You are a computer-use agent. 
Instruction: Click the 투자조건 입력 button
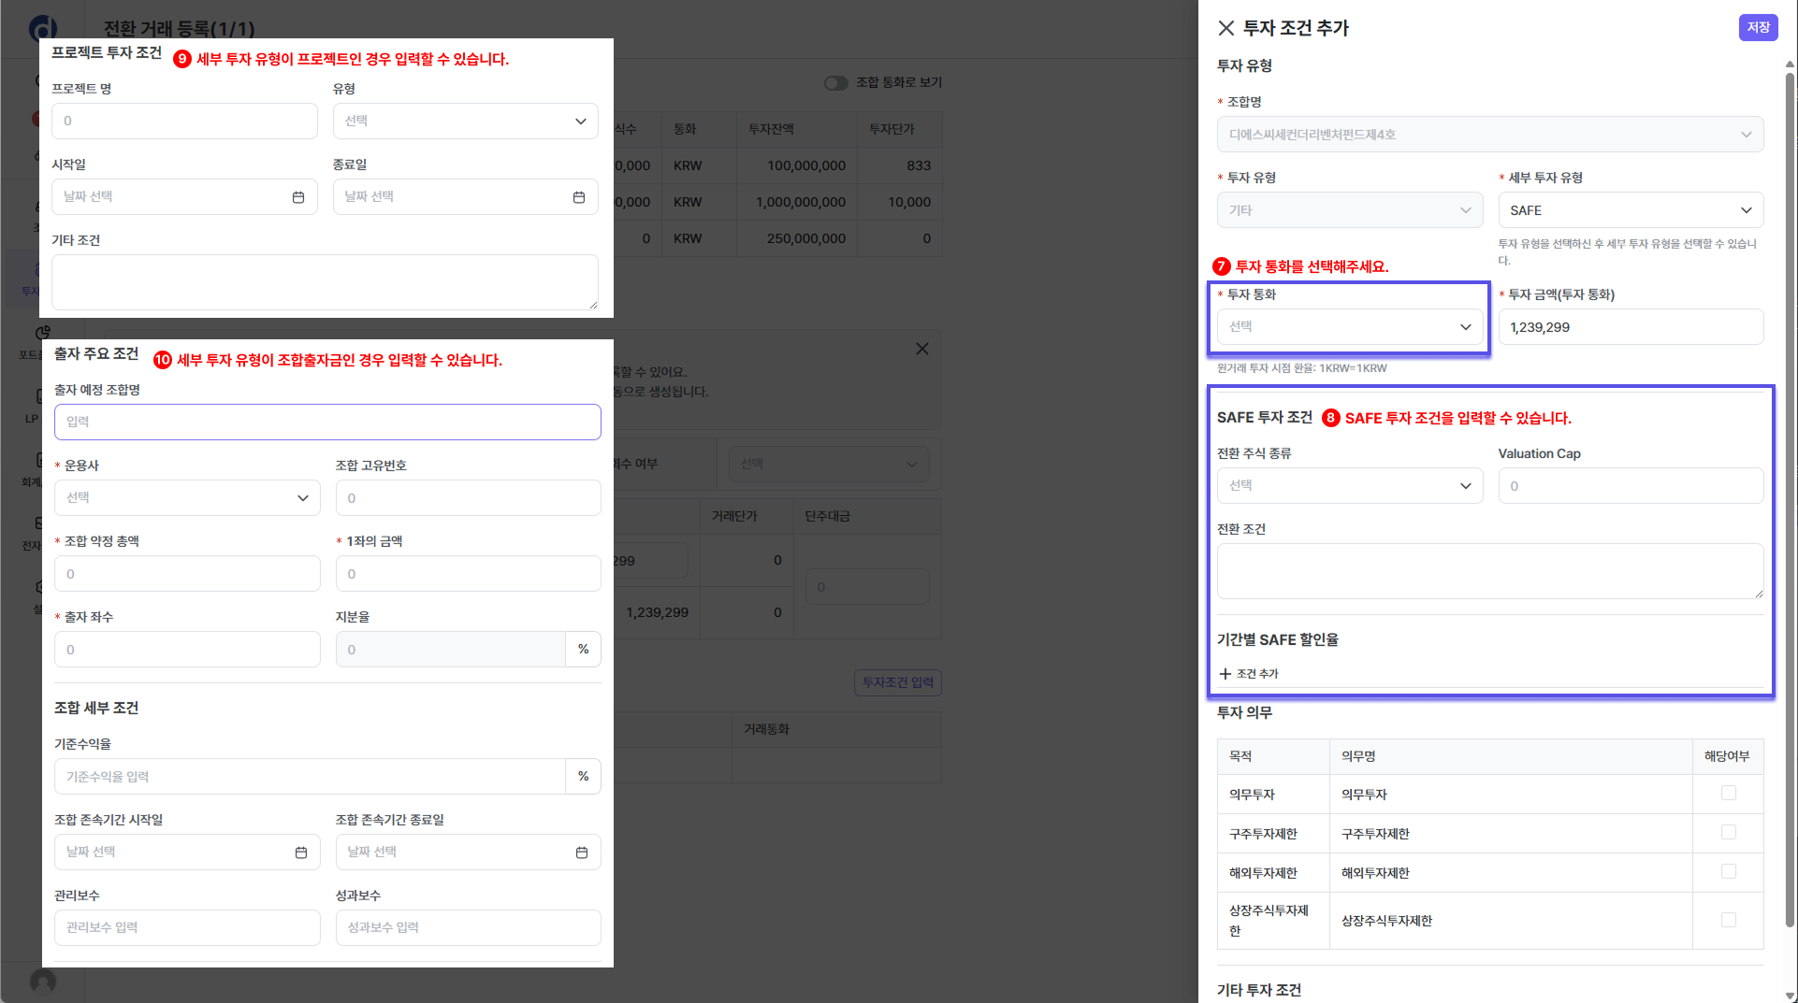(897, 682)
